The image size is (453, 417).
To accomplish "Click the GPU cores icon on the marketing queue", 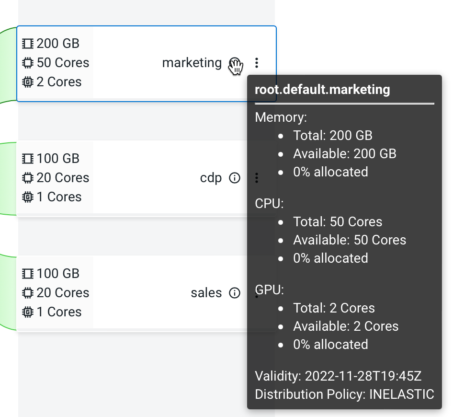I will pyautogui.click(x=28, y=81).
